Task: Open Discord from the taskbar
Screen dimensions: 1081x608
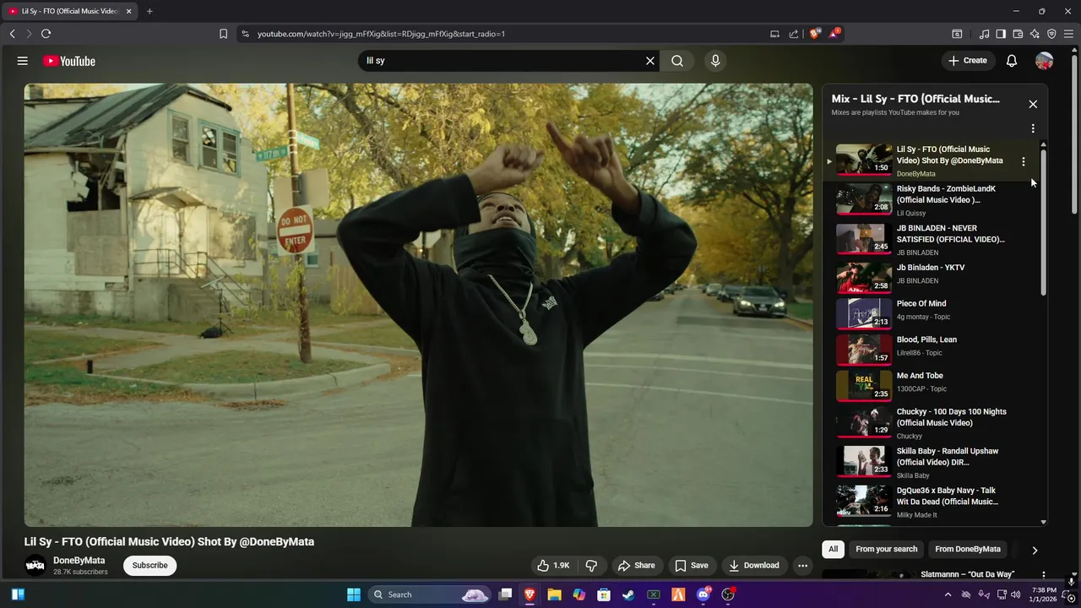Action: pyautogui.click(x=703, y=594)
